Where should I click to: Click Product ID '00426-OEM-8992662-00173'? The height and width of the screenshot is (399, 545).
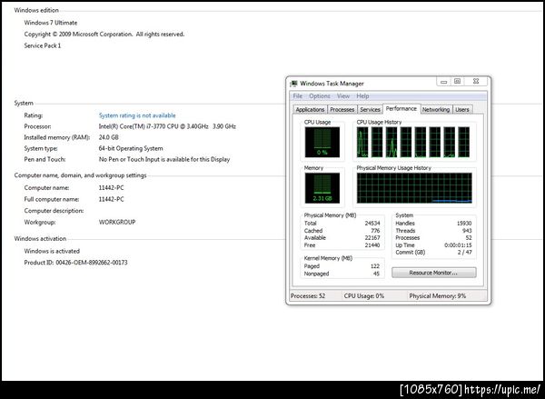pyautogui.click(x=92, y=263)
